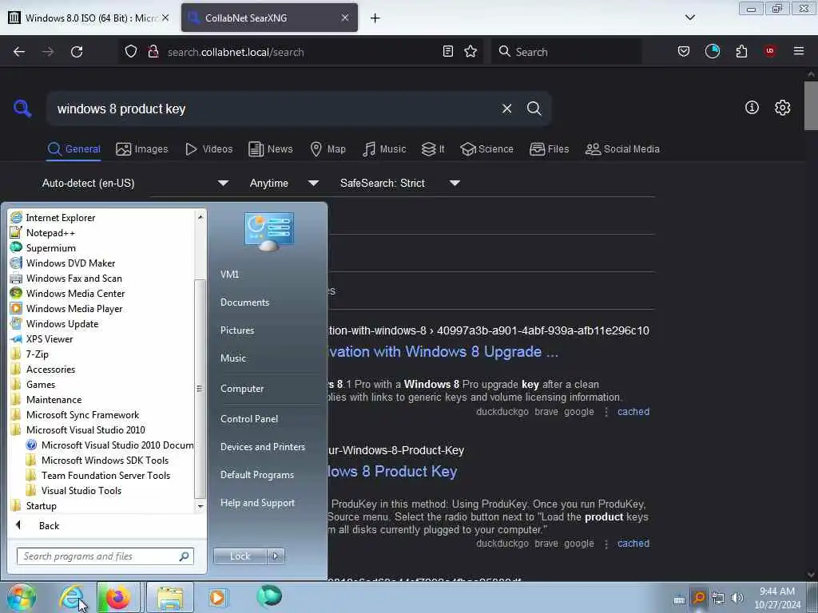
Task: Bookmark this page with the star icon
Action: [x=471, y=51]
